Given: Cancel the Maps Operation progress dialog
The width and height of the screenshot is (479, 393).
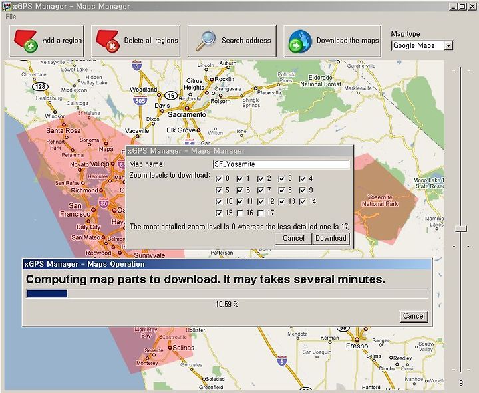Looking at the screenshot, I should (414, 316).
